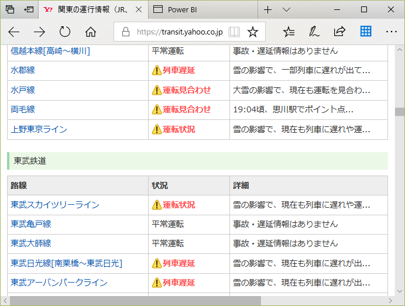Click warning icon in 東武アーバンパークライン row

(157, 283)
